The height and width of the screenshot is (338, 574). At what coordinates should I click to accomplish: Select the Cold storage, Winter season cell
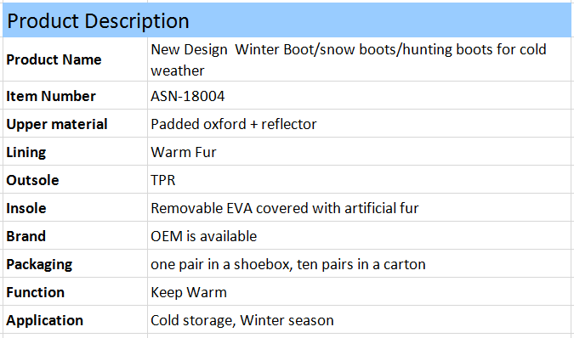(x=359, y=320)
